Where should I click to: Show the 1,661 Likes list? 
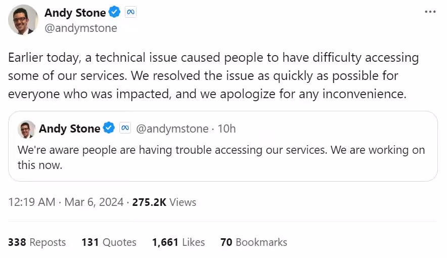[178, 242]
